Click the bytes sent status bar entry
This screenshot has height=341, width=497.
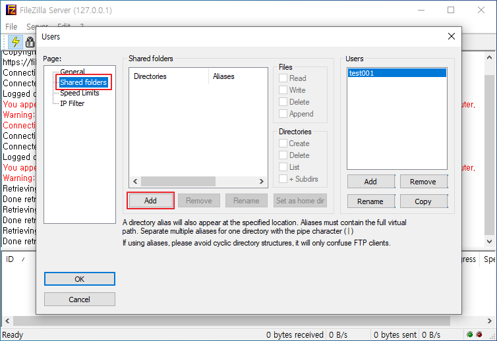pyautogui.click(x=395, y=334)
